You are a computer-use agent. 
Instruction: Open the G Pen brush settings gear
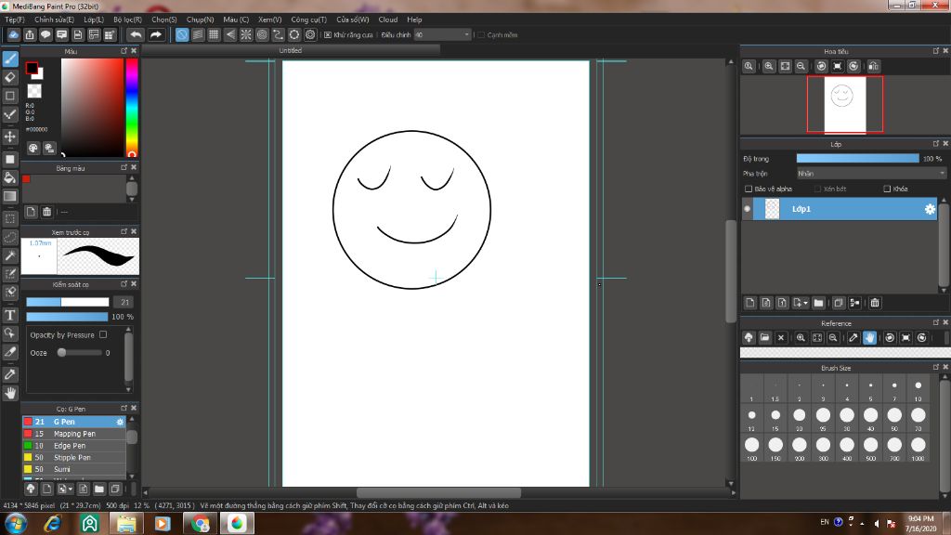click(120, 422)
